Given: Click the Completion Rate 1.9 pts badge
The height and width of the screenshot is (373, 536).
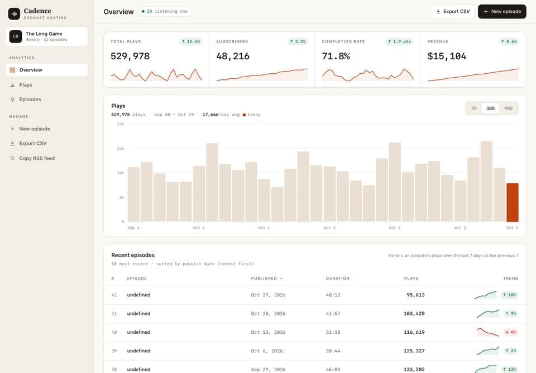Looking at the screenshot, I should pyautogui.click(x=400, y=41).
